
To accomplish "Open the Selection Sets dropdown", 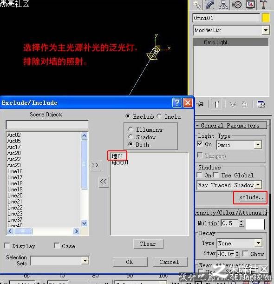I will coord(85,261).
